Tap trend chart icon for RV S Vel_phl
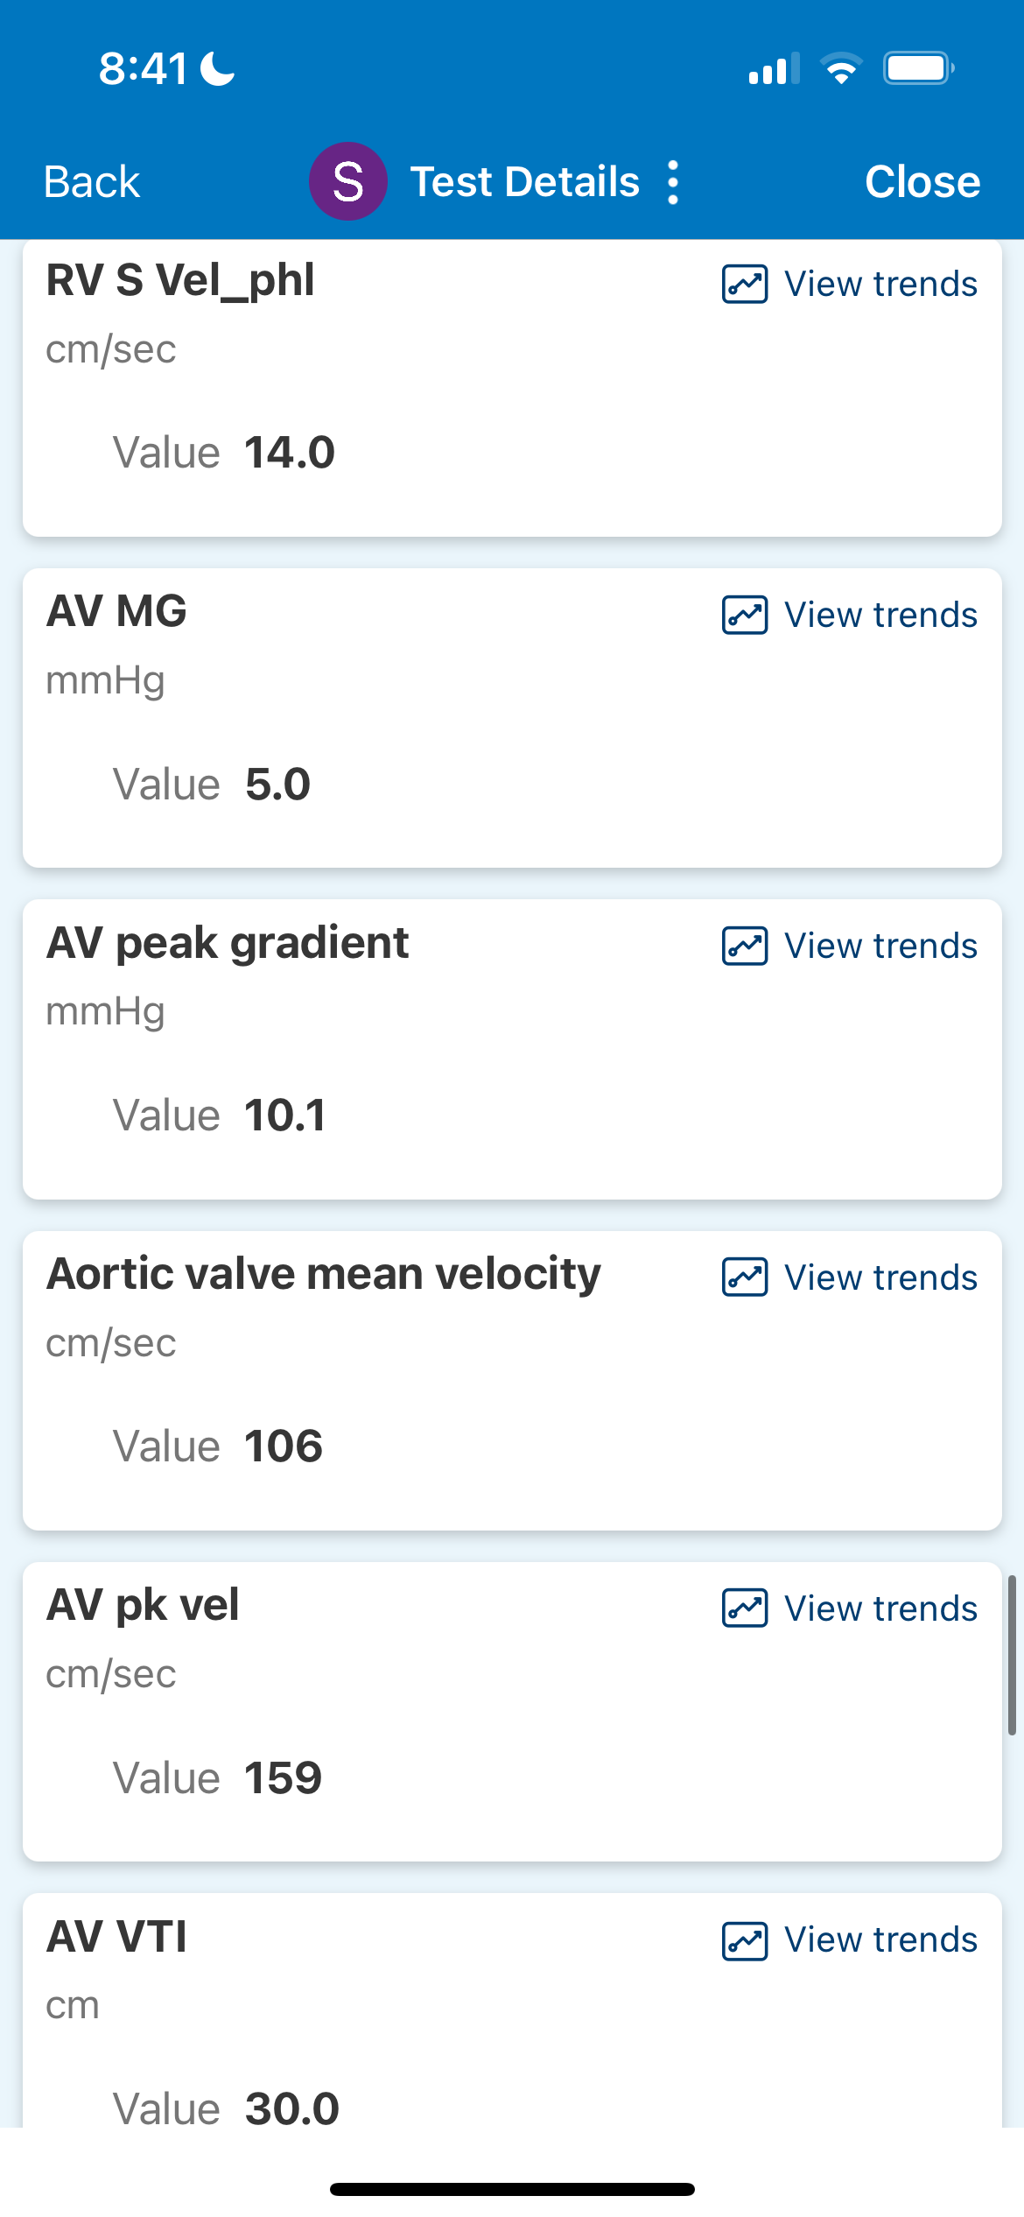1024x2217 pixels. click(745, 284)
